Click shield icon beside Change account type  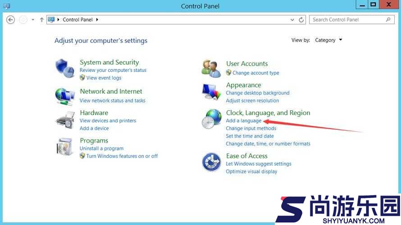(x=228, y=72)
